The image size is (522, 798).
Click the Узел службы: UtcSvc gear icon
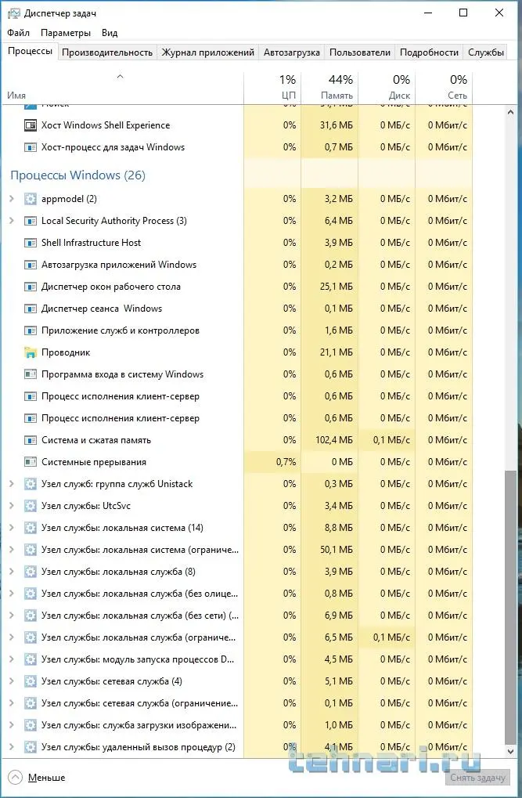pos(31,506)
